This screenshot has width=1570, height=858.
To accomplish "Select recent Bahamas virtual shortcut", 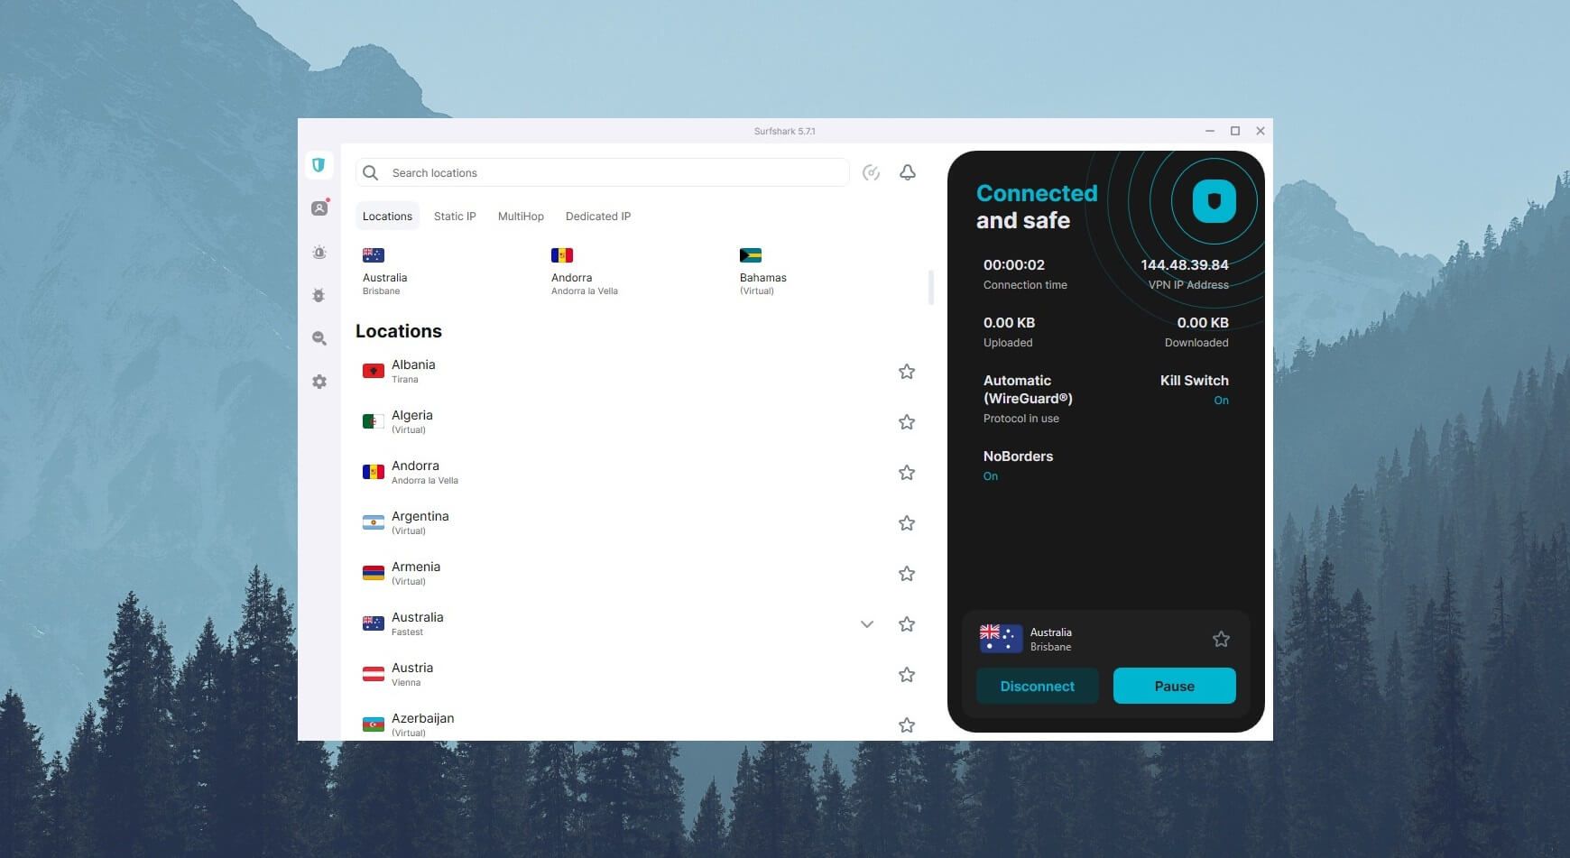I will [763, 272].
